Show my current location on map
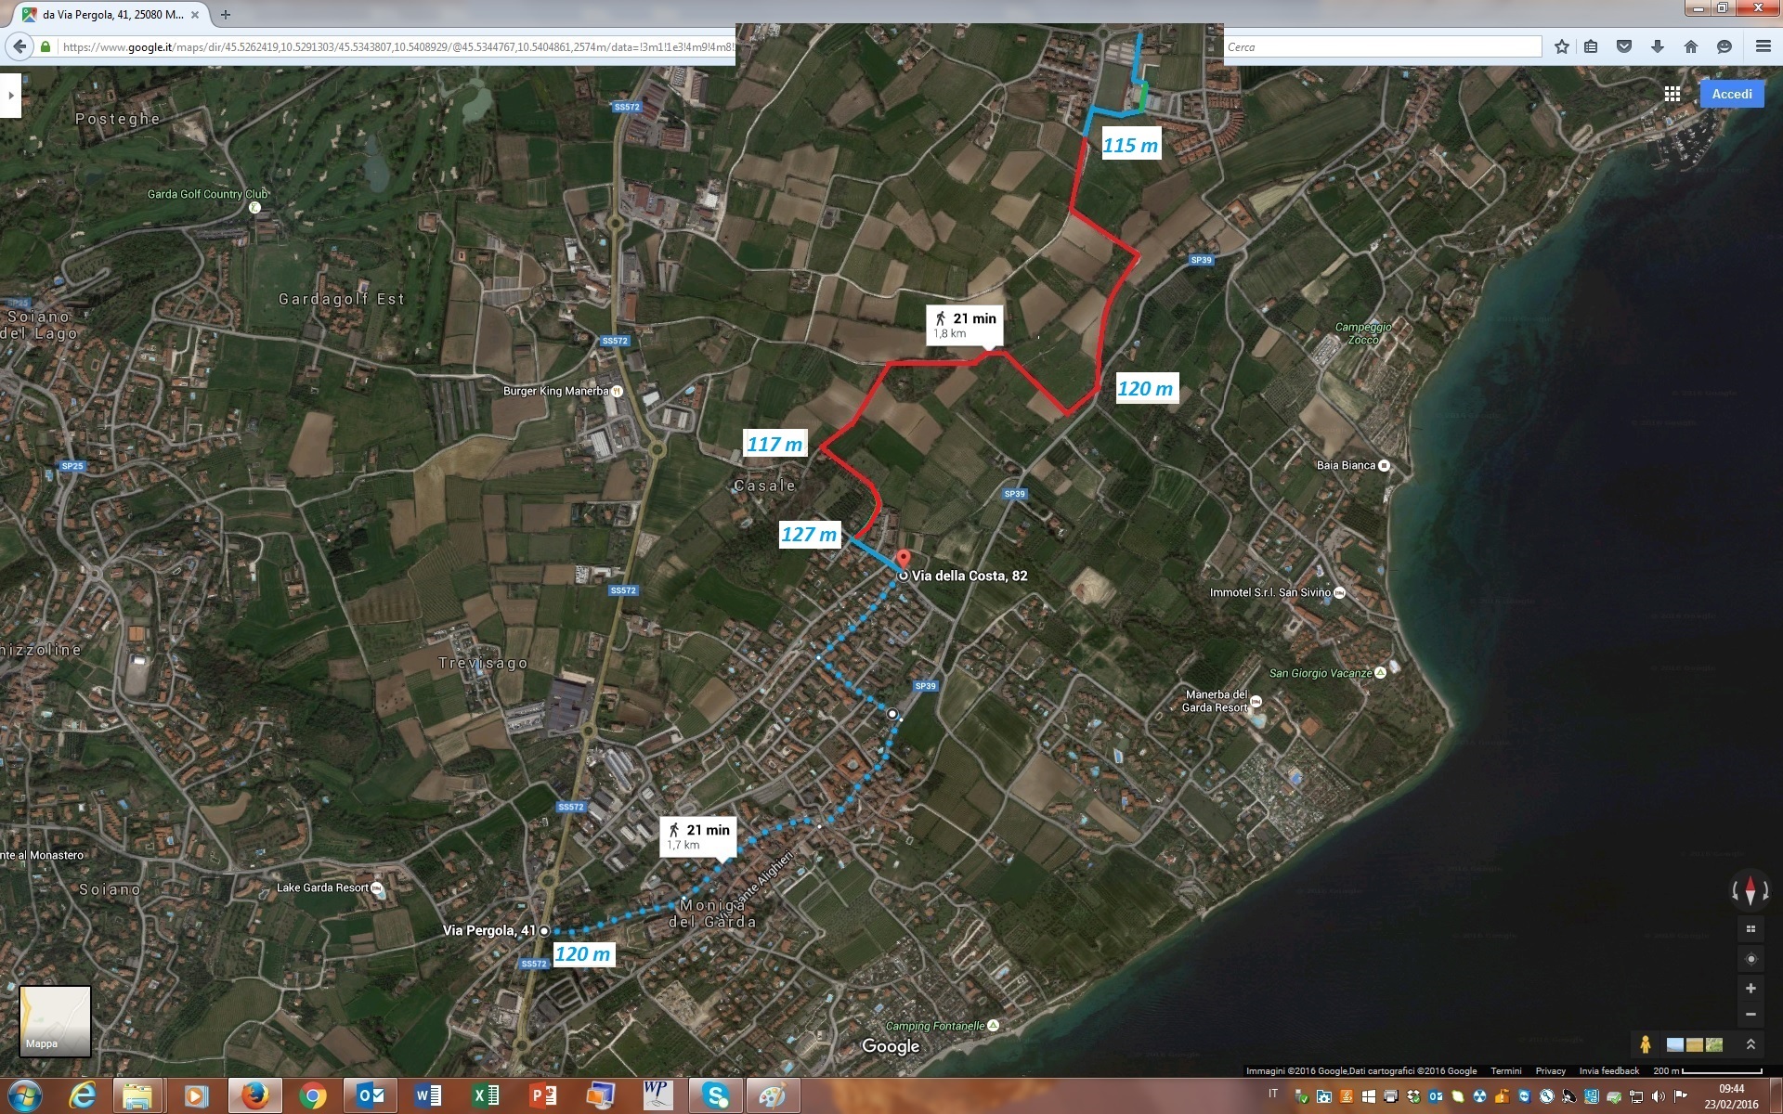1783x1114 pixels. 1750,959
